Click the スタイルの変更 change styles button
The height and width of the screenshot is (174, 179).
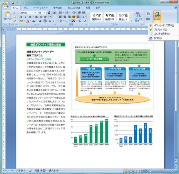pos(138,17)
